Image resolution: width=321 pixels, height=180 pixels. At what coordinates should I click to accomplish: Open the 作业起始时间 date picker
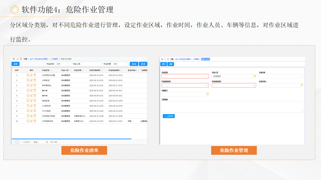click(x=185, y=85)
